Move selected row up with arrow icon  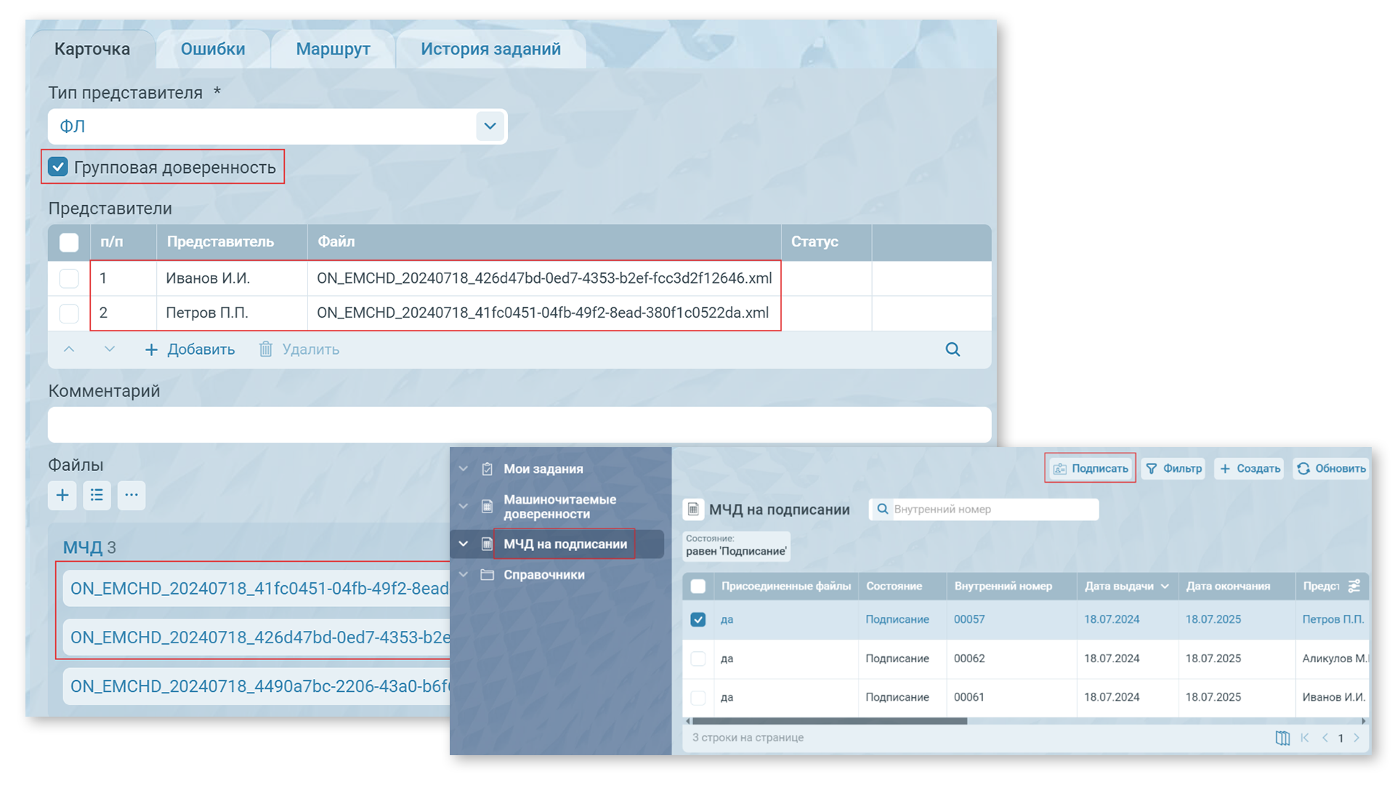[x=69, y=350]
